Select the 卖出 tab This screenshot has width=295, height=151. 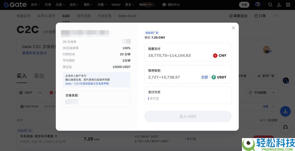coord(39,76)
